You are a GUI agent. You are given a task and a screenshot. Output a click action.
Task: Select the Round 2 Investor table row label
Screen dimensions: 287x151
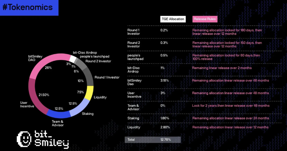[x=133, y=44]
